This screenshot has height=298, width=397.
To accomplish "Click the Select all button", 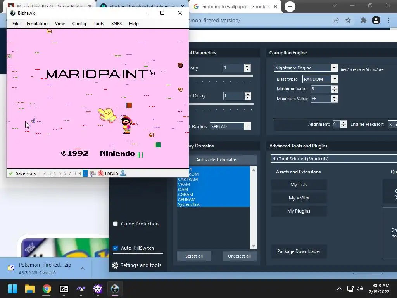I will point(194,256).
